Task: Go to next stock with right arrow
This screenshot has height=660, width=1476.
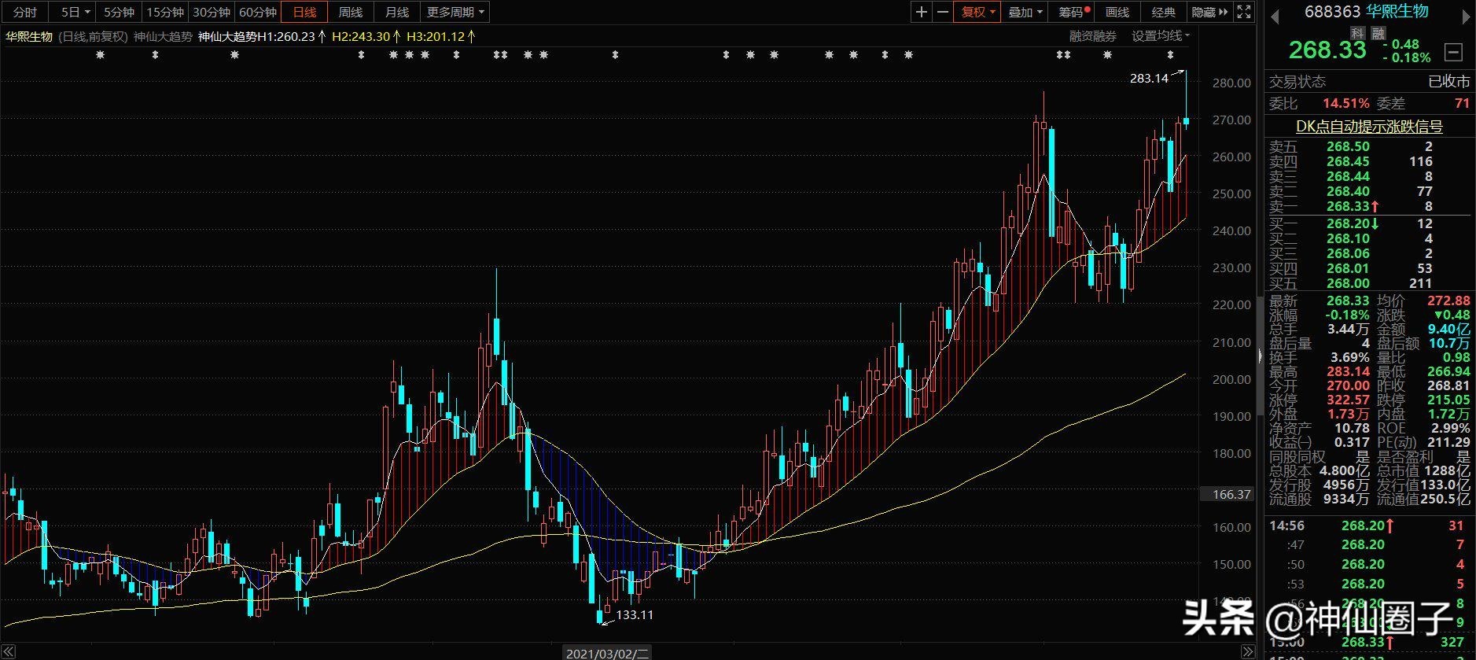Action: pos(1467,16)
